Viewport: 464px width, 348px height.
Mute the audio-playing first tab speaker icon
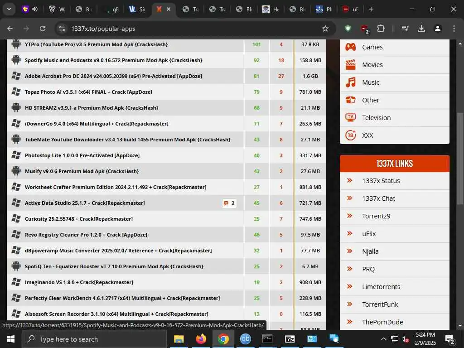[x=35, y=9]
